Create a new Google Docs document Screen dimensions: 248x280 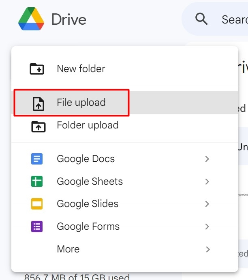coord(125,159)
